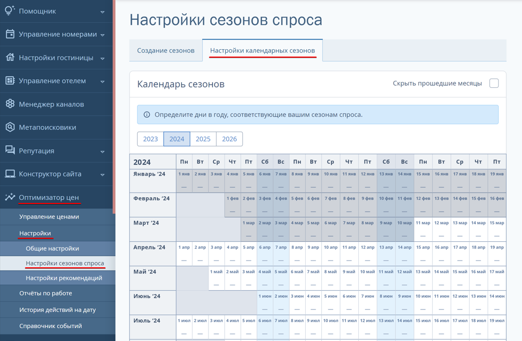The height and width of the screenshot is (341, 522).
Task: Click the calendar icon for Управление номерами
Action: (x=10, y=34)
